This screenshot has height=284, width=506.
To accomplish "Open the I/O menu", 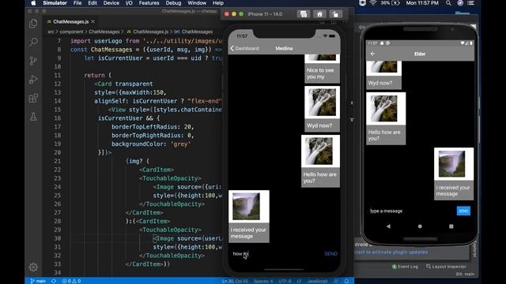I will [x=129, y=3].
